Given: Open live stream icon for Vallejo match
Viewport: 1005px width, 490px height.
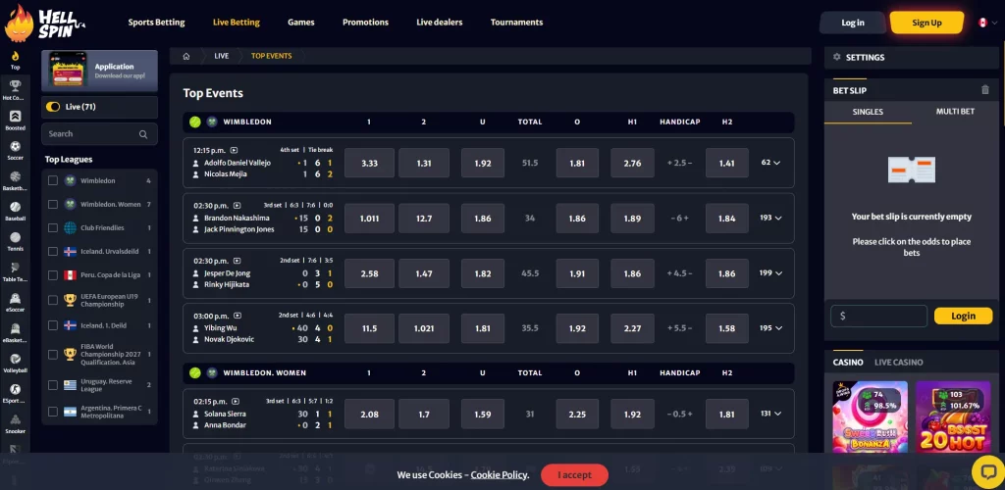Looking at the screenshot, I should [234, 150].
